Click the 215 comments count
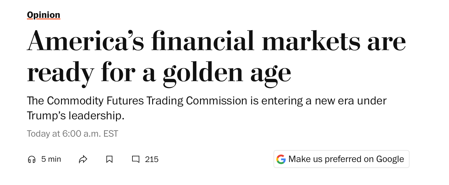Screen dimensions: 449x185 tap(152, 160)
